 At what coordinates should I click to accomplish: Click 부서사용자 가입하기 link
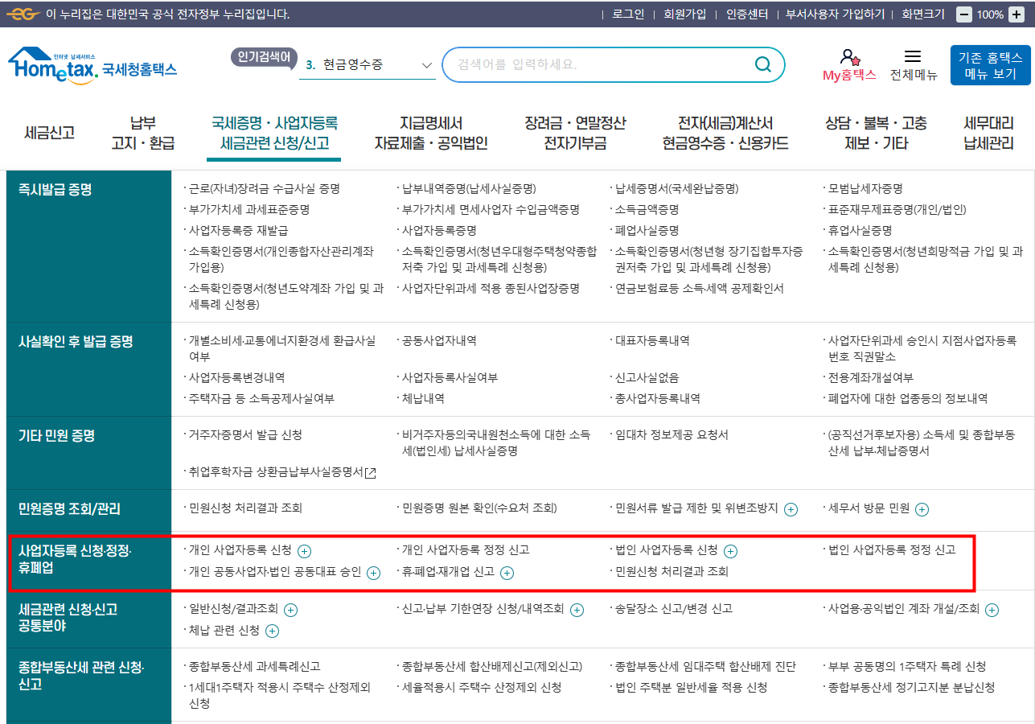click(x=835, y=14)
